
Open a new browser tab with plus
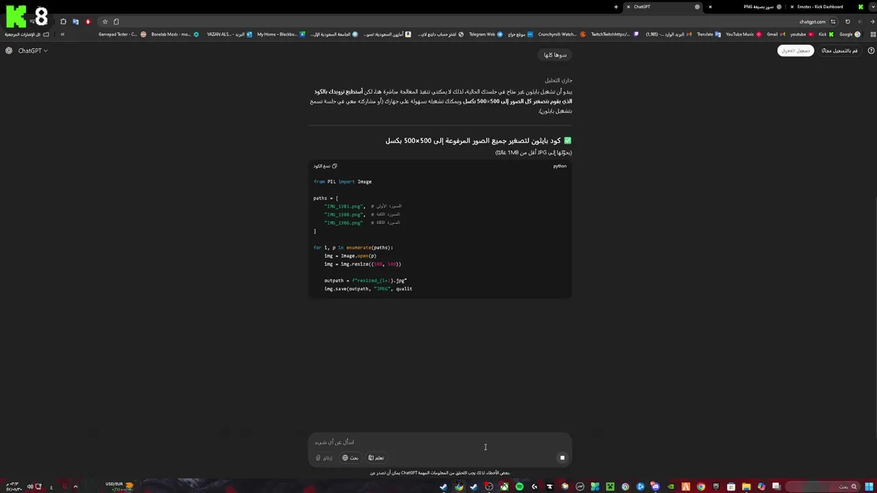pos(616,7)
